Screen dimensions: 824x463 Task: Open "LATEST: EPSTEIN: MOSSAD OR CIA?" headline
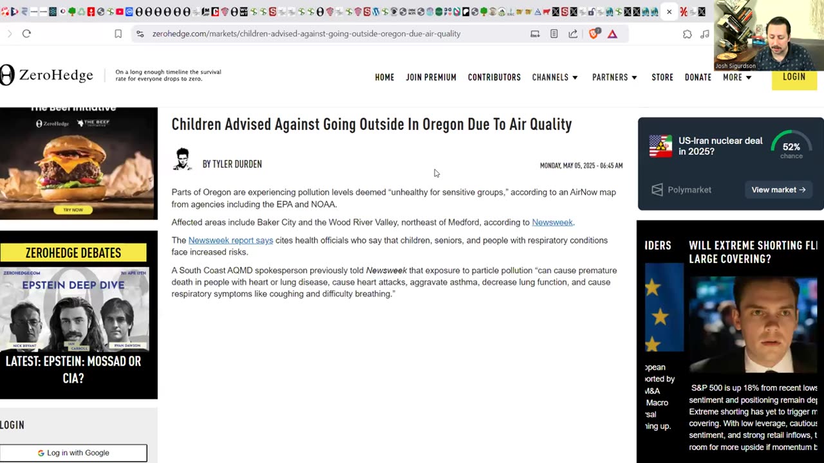(x=73, y=370)
